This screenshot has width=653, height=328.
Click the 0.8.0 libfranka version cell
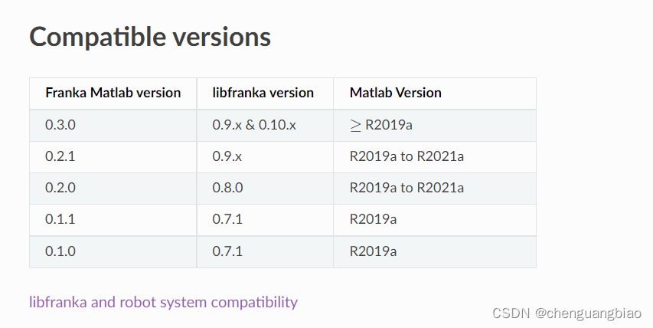tap(228, 188)
